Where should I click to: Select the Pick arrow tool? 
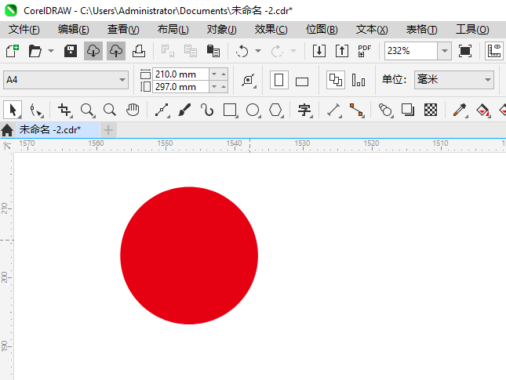click(x=13, y=110)
